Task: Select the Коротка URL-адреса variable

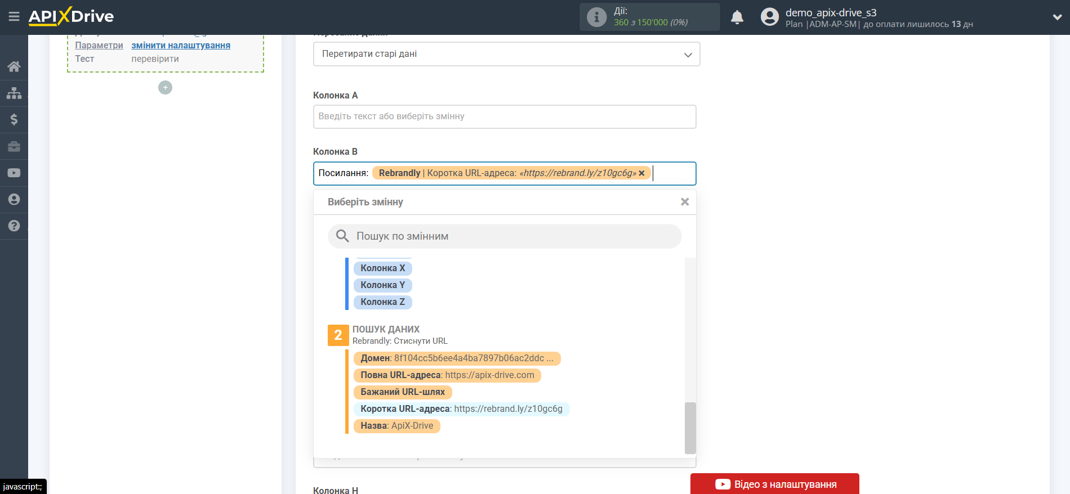Action: pos(462,409)
